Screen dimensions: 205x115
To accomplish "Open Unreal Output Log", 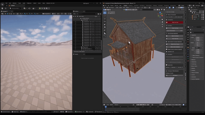I will [x=15, y=112].
